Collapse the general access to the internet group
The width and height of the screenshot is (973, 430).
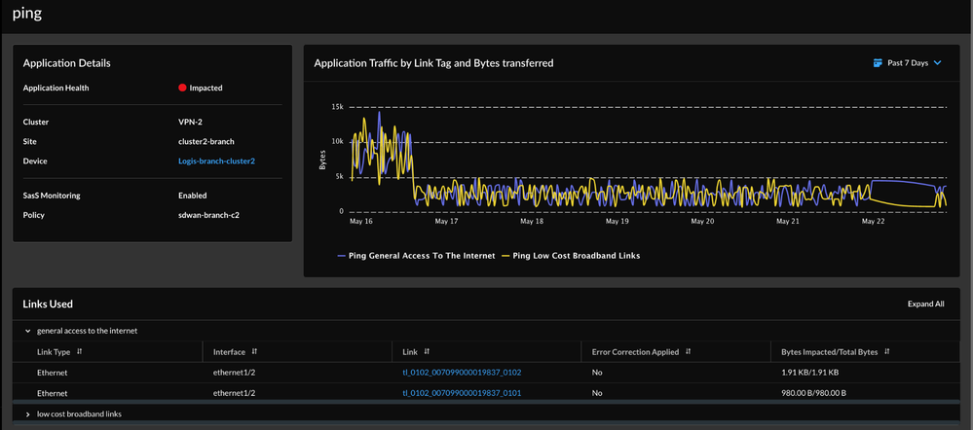[x=27, y=331]
